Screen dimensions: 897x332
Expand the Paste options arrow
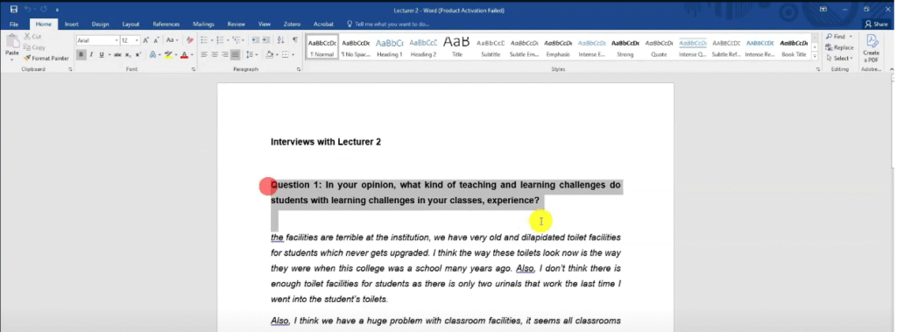(x=11, y=60)
